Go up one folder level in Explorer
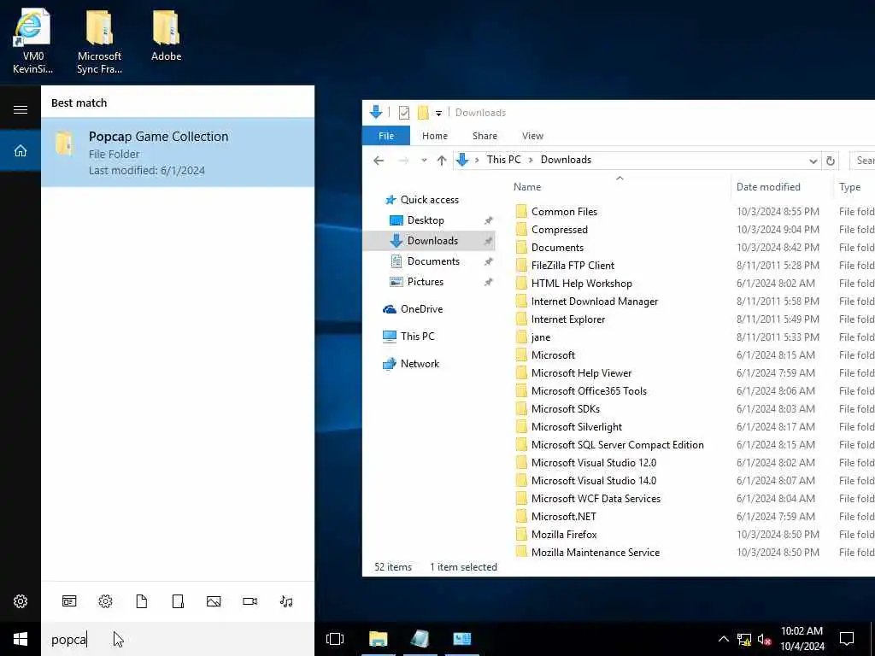 [x=442, y=161]
